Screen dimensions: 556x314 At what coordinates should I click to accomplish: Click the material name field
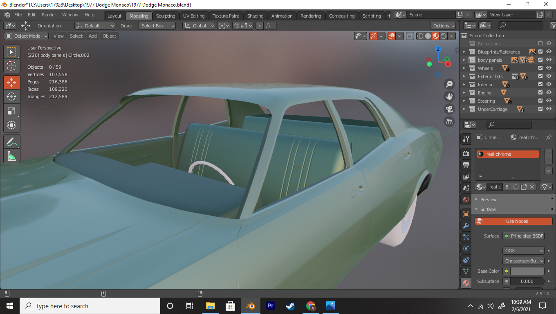pos(495,187)
